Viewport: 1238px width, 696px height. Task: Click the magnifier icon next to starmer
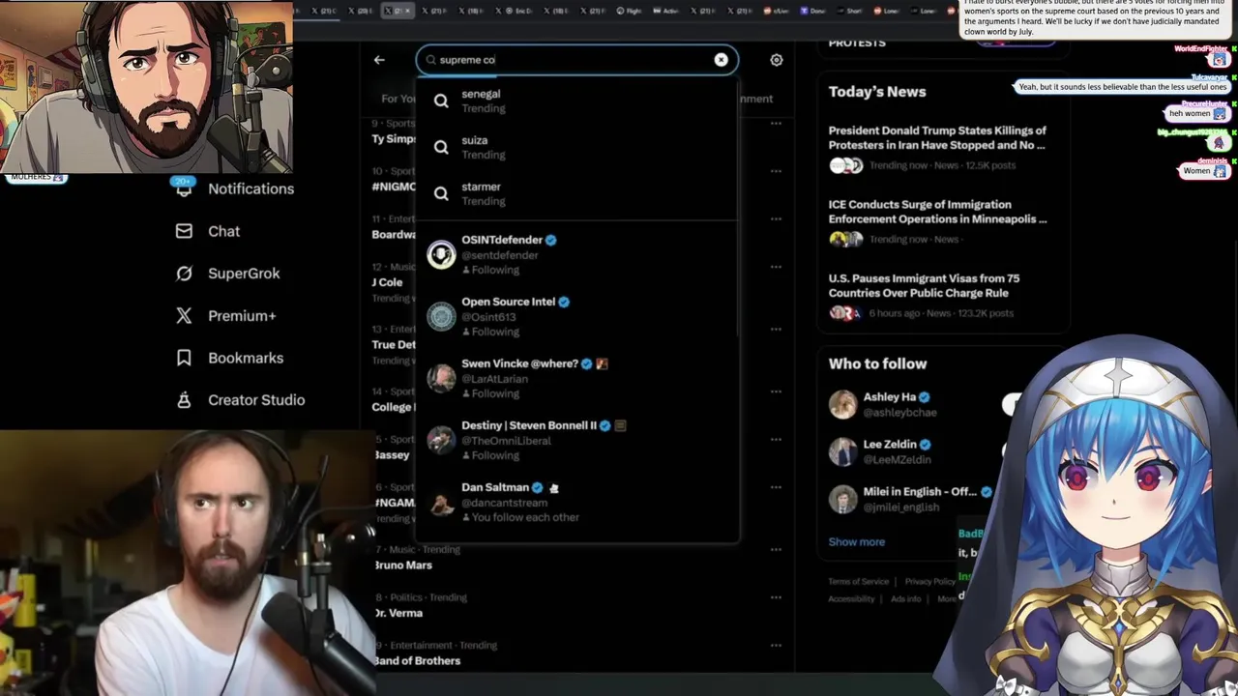pos(441,193)
